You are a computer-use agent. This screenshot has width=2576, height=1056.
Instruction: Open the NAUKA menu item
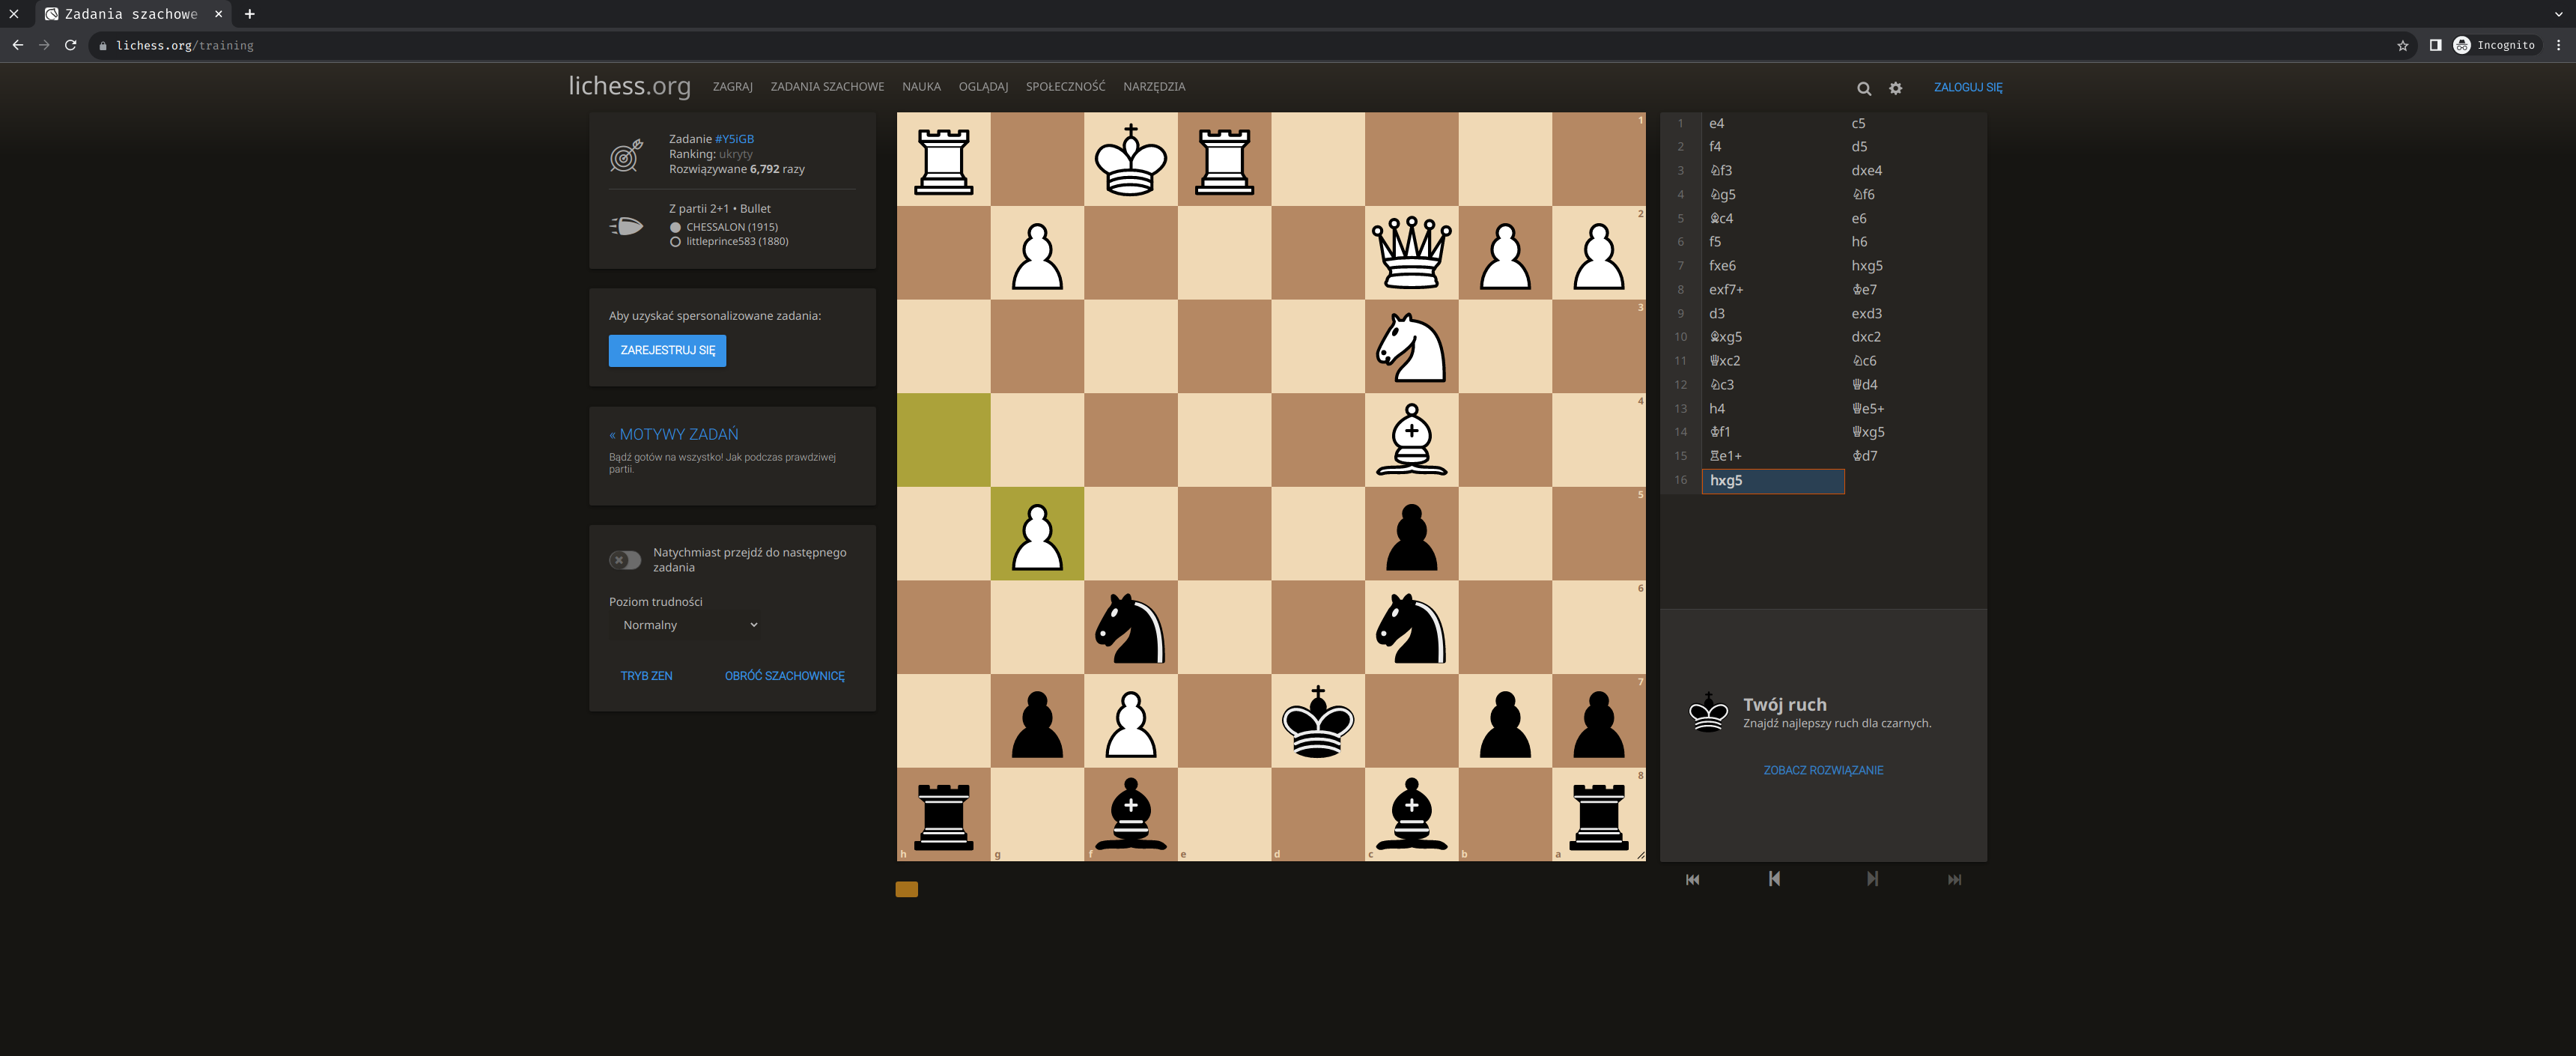(921, 87)
